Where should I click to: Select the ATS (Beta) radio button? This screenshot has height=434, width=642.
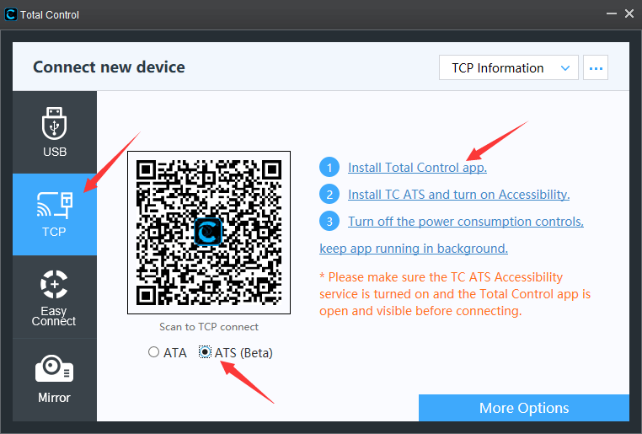click(205, 352)
